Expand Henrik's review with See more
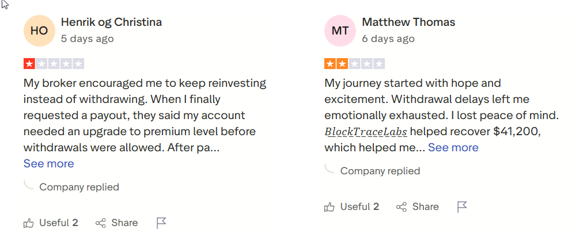The height and width of the screenshot is (237, 583). tap(48, 163)
